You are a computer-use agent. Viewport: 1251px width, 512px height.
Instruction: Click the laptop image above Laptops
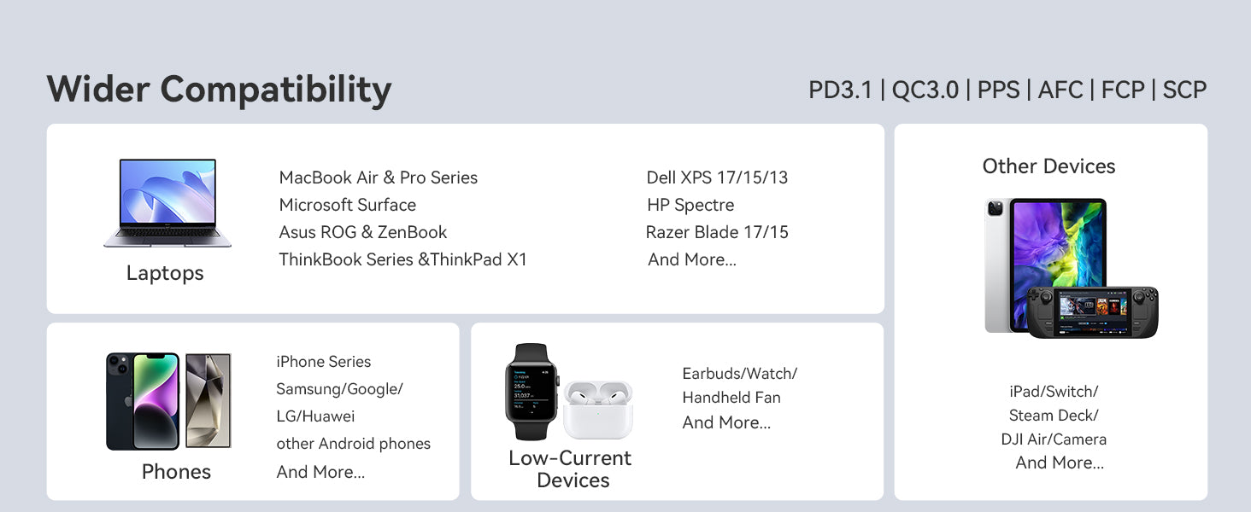(167, 203)
